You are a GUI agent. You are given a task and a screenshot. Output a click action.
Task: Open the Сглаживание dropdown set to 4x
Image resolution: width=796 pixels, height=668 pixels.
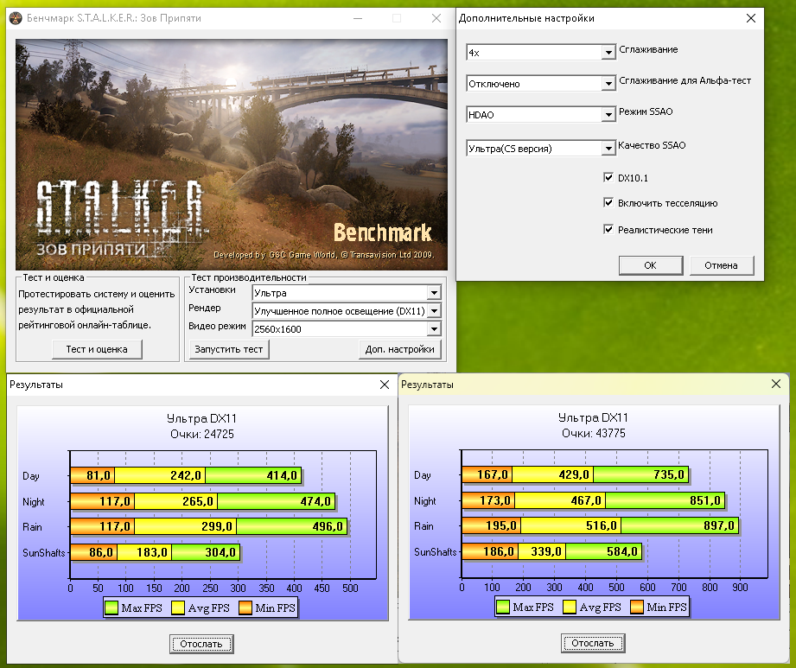point(608,53)
